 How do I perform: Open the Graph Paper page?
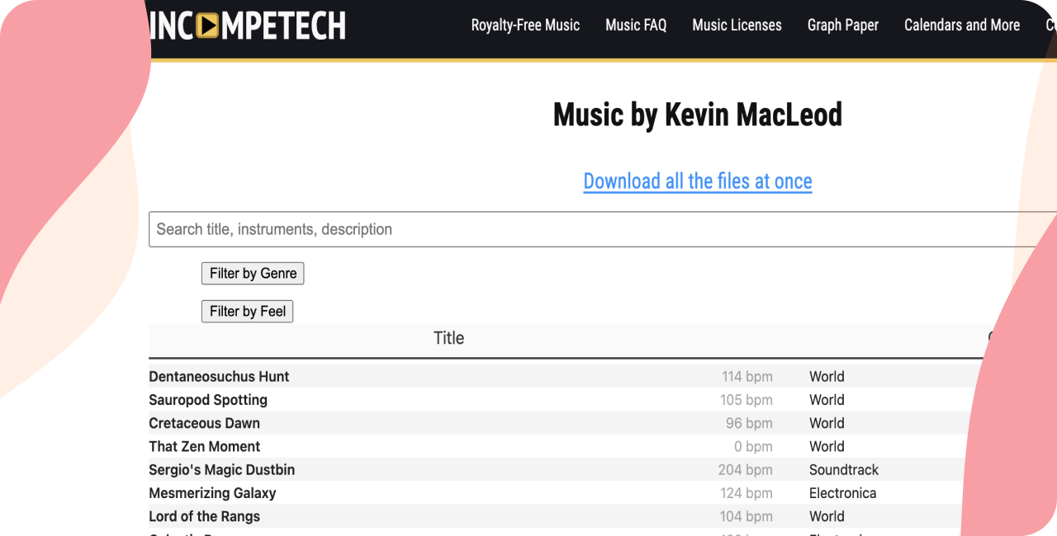[x=843, y=25]
